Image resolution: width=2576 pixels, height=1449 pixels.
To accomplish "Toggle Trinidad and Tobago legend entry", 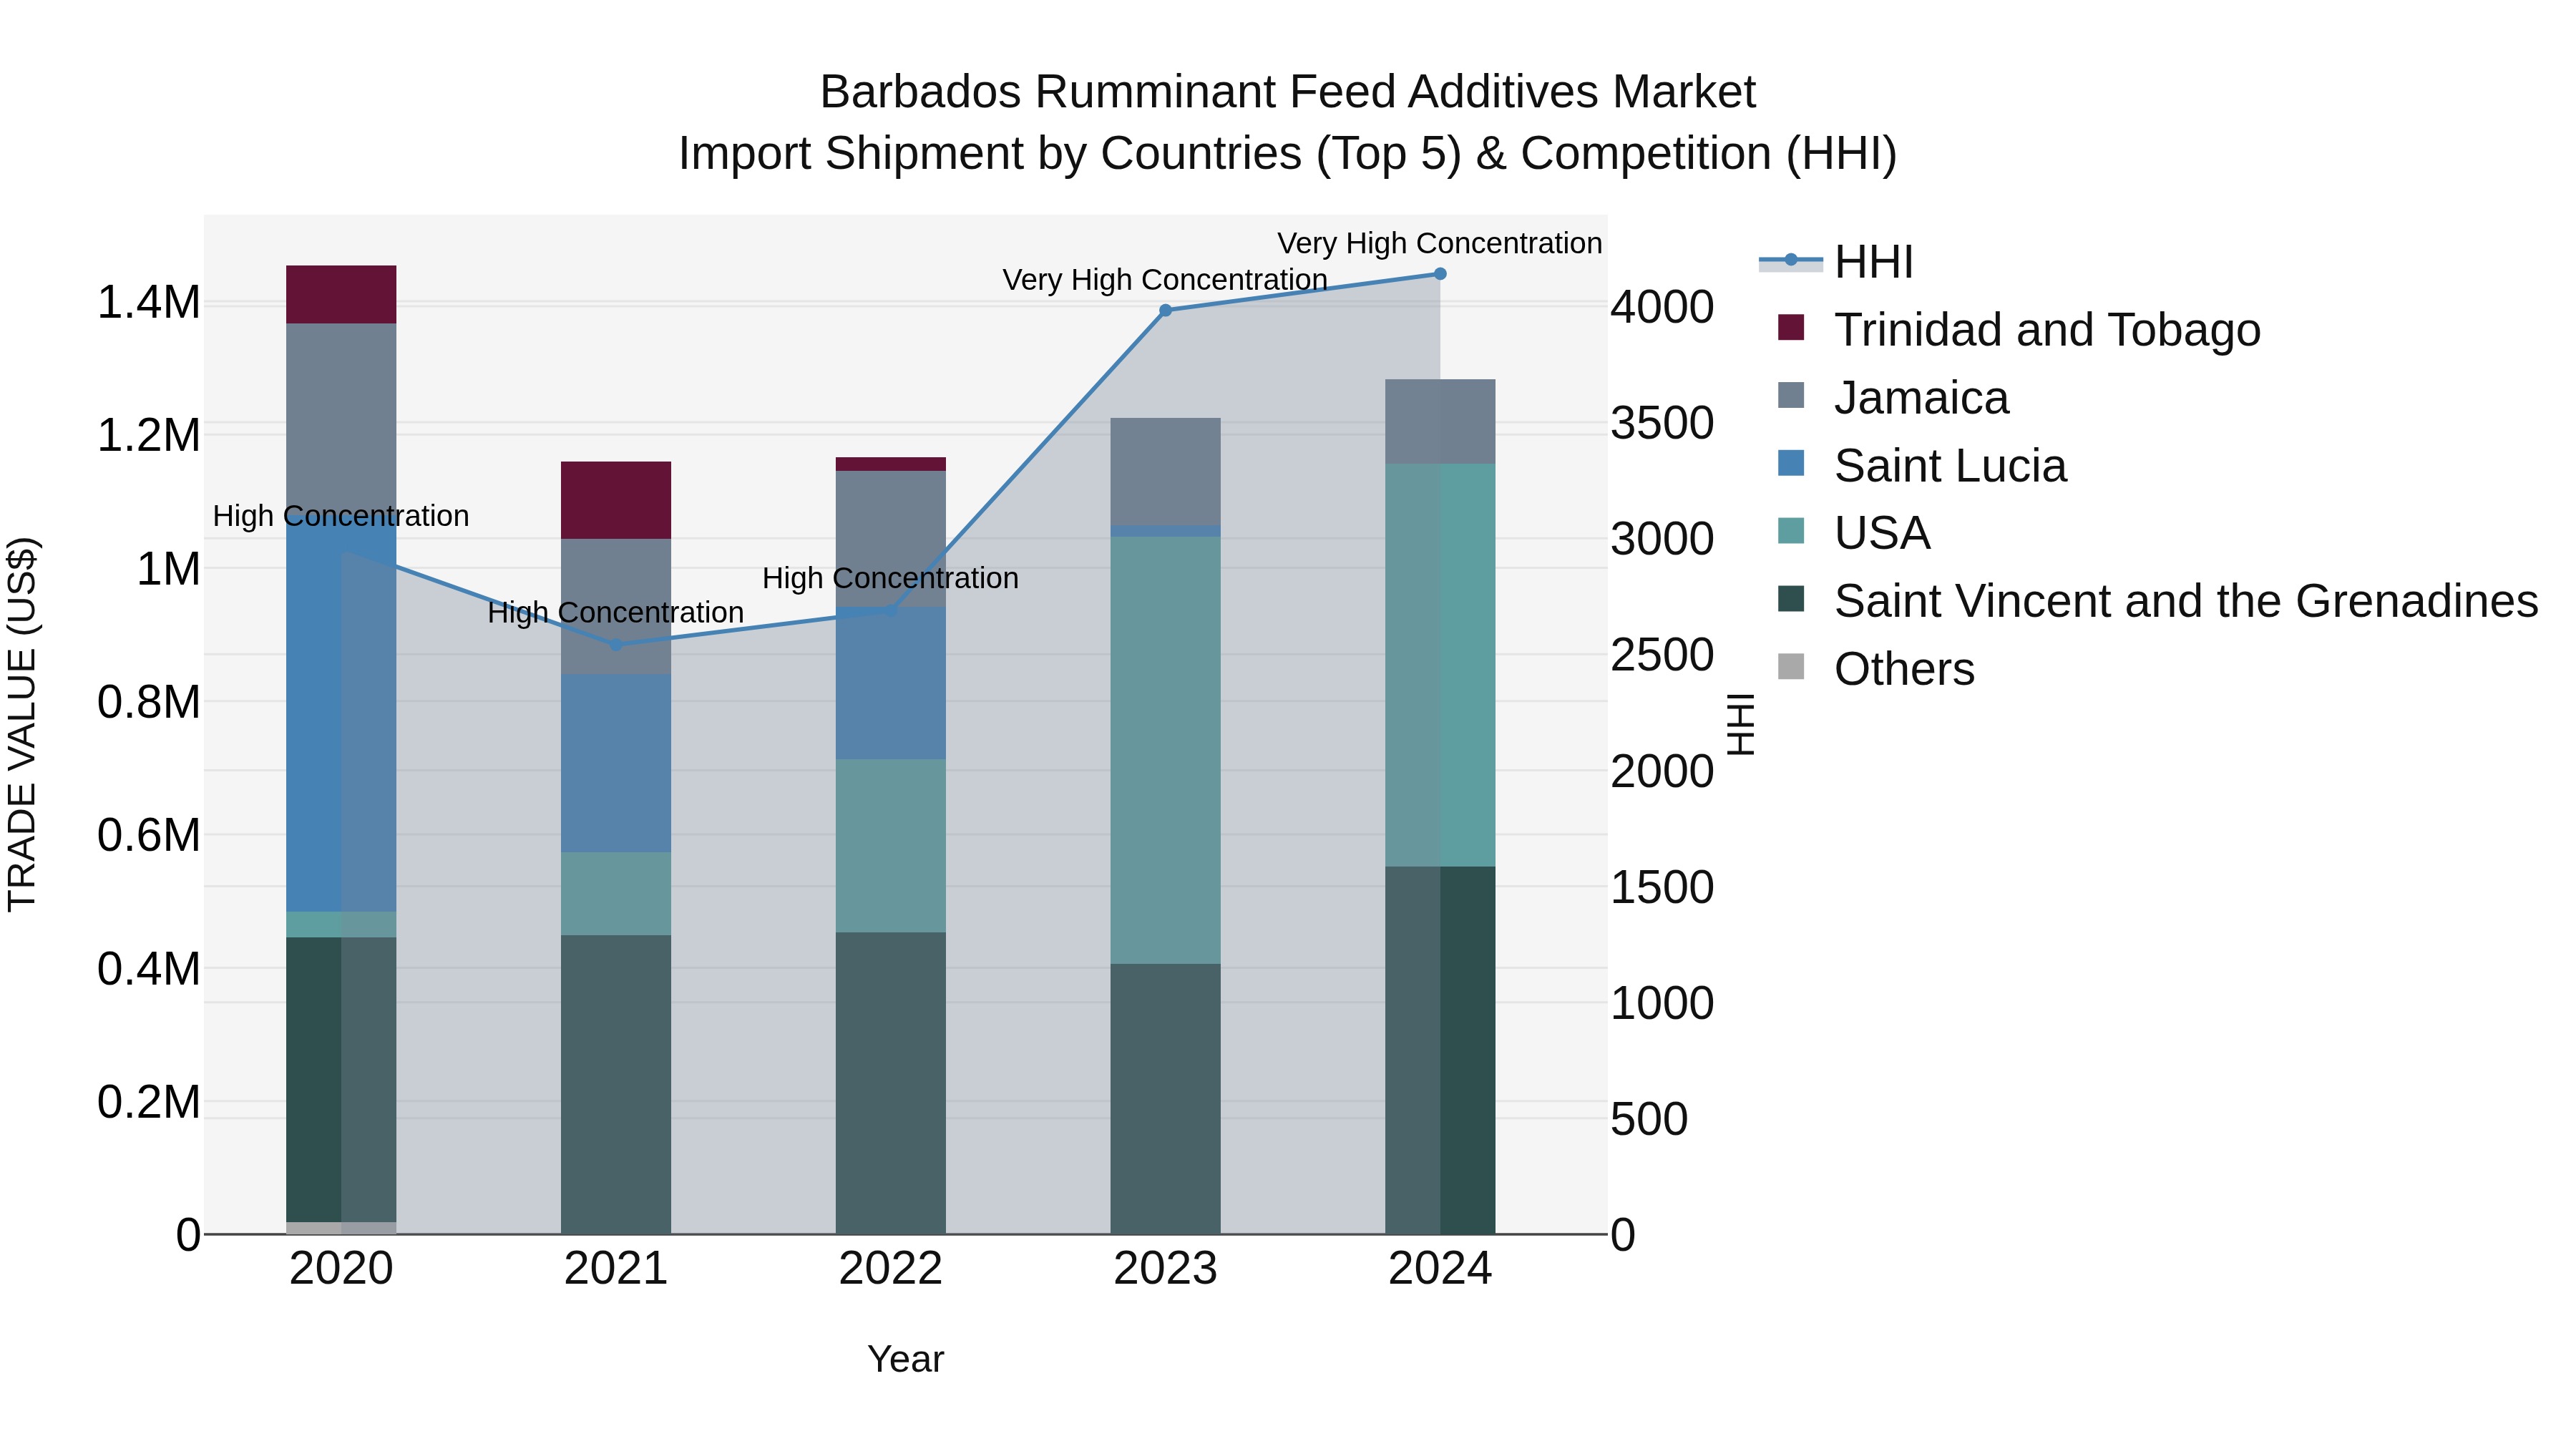I will [x=2019, y=329].
